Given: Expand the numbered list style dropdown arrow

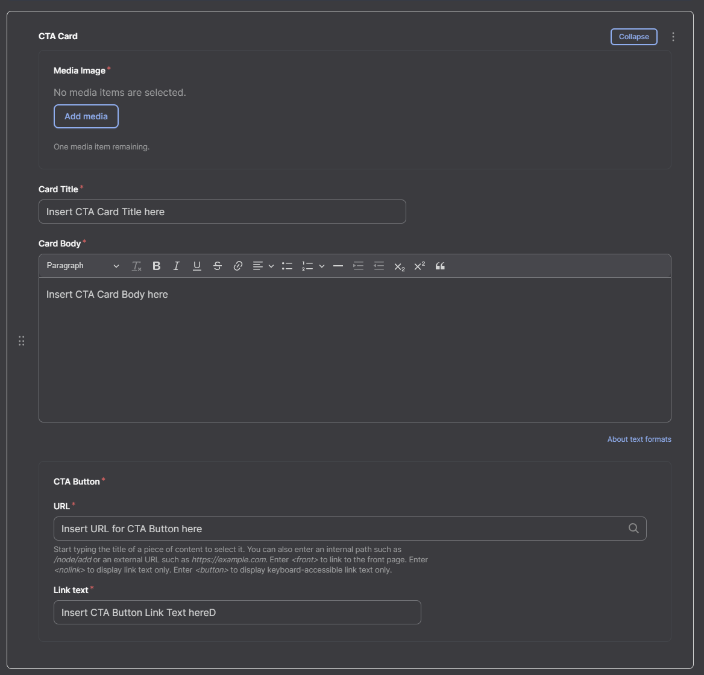Looking at the screenshot, I should click(322, 266).
